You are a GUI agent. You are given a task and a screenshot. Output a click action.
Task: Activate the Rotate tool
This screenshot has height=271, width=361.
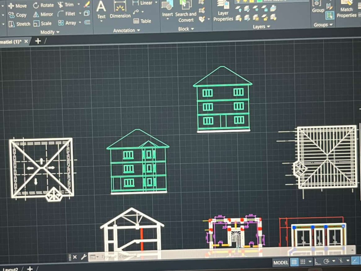click(43, 5)
